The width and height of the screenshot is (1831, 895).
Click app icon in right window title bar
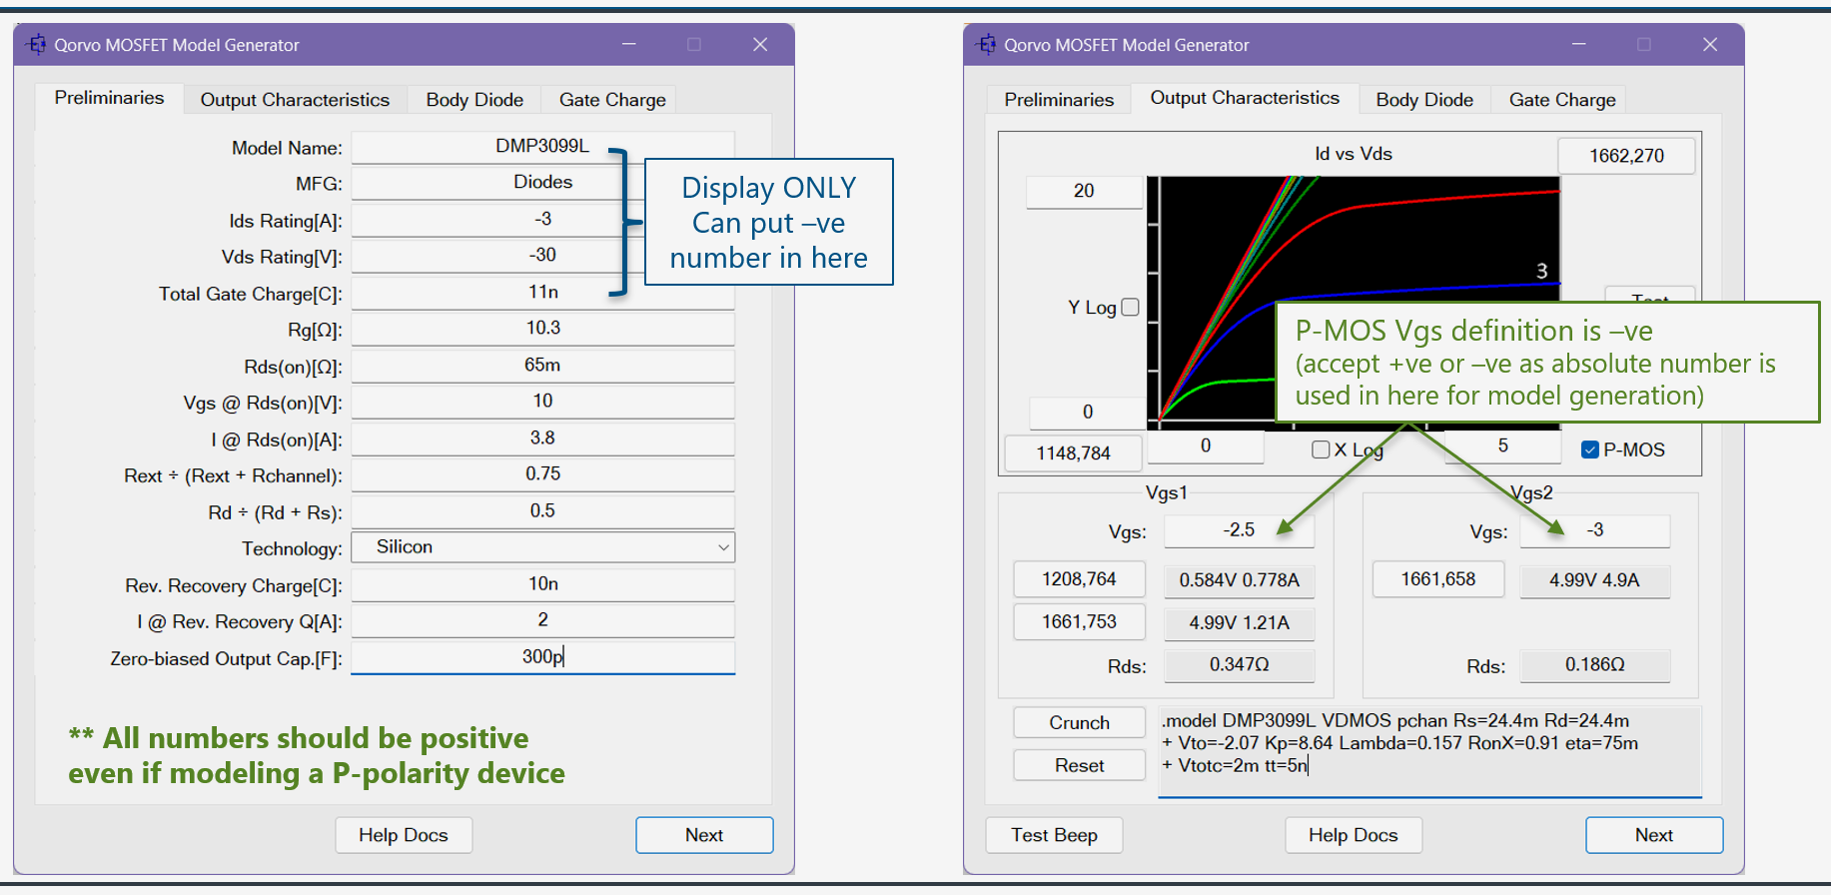[986, 45]
